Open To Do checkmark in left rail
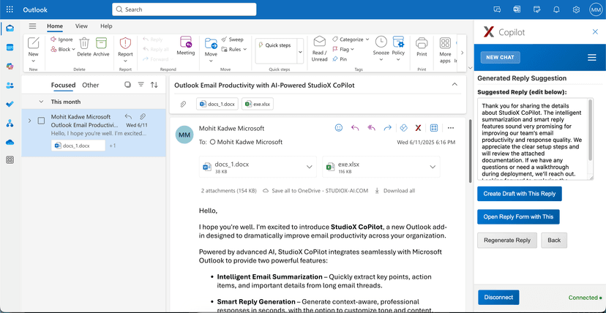The height and width of the screenshot is (313, 606). [x=10, y=104]
